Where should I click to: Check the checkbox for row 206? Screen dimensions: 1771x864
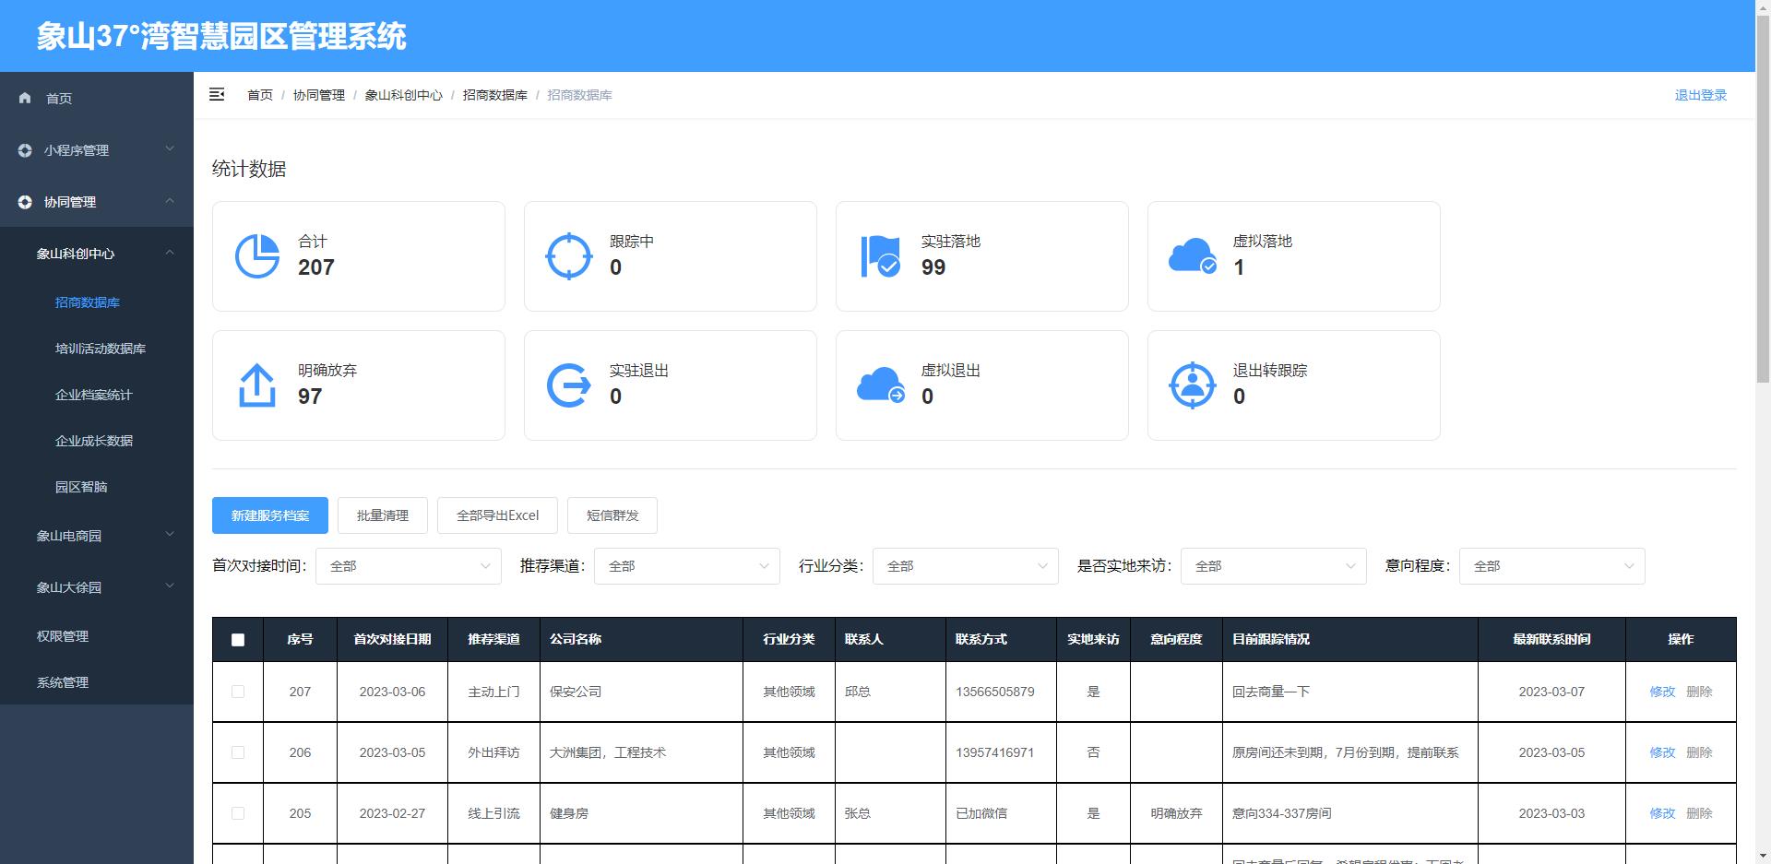238,752
